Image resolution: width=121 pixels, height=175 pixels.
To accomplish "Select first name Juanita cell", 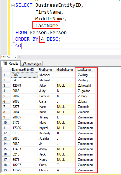I will tap(46, 138).
